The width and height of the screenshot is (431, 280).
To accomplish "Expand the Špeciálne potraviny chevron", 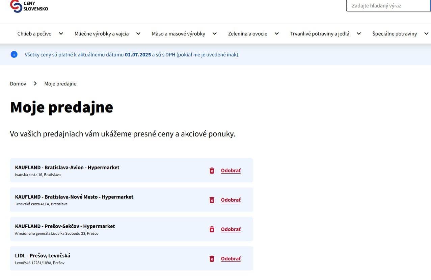I will click(426, 33).
